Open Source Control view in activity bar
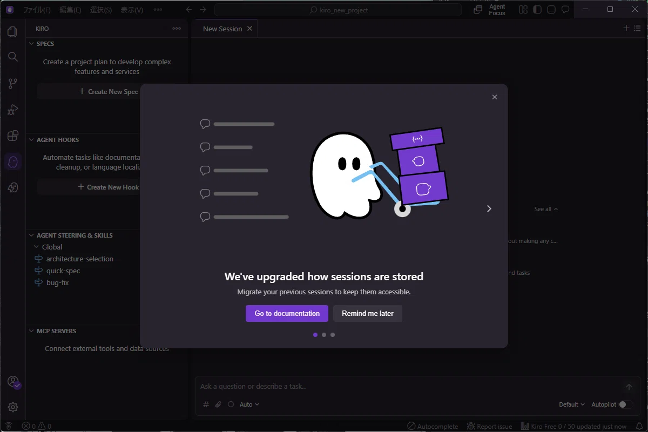 pos(12,84)
